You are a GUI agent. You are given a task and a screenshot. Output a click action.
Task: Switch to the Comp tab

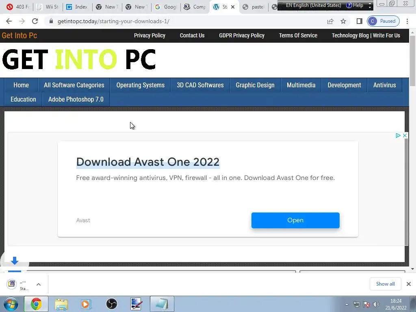click(195, 7)
